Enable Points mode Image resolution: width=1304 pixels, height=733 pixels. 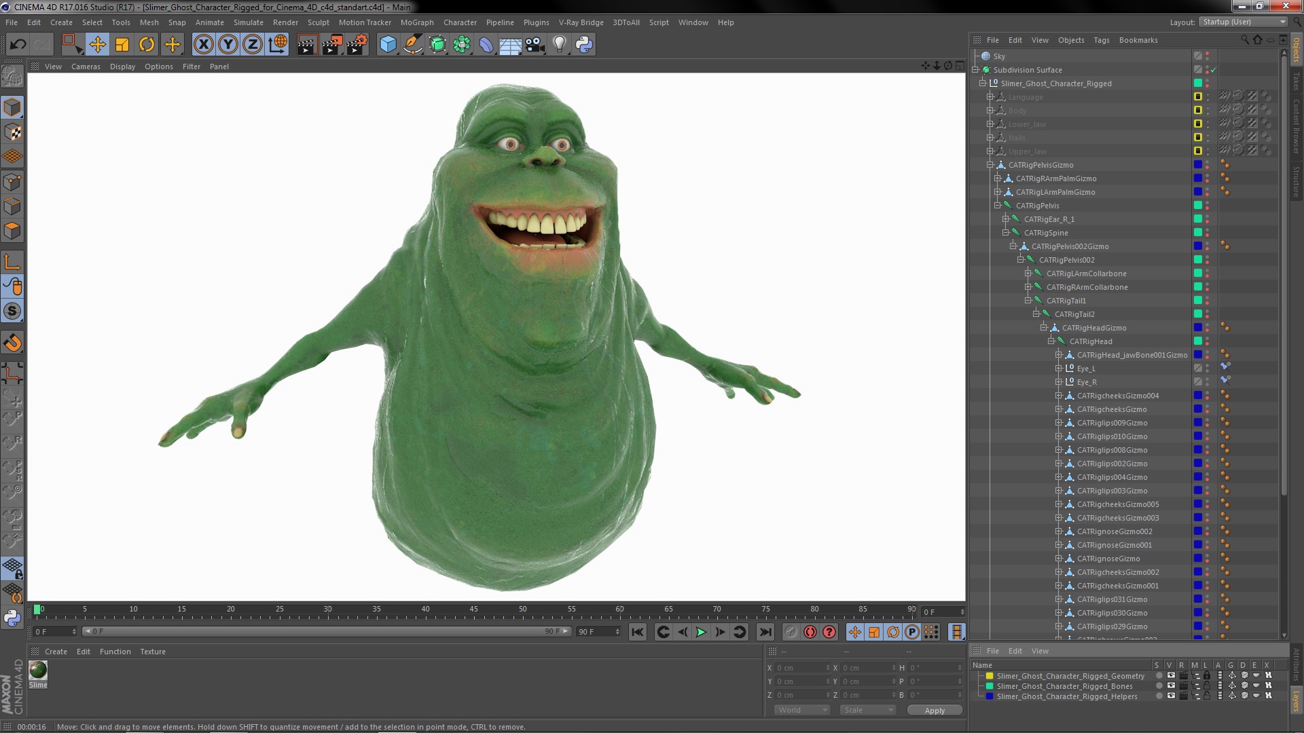[12, 182]
